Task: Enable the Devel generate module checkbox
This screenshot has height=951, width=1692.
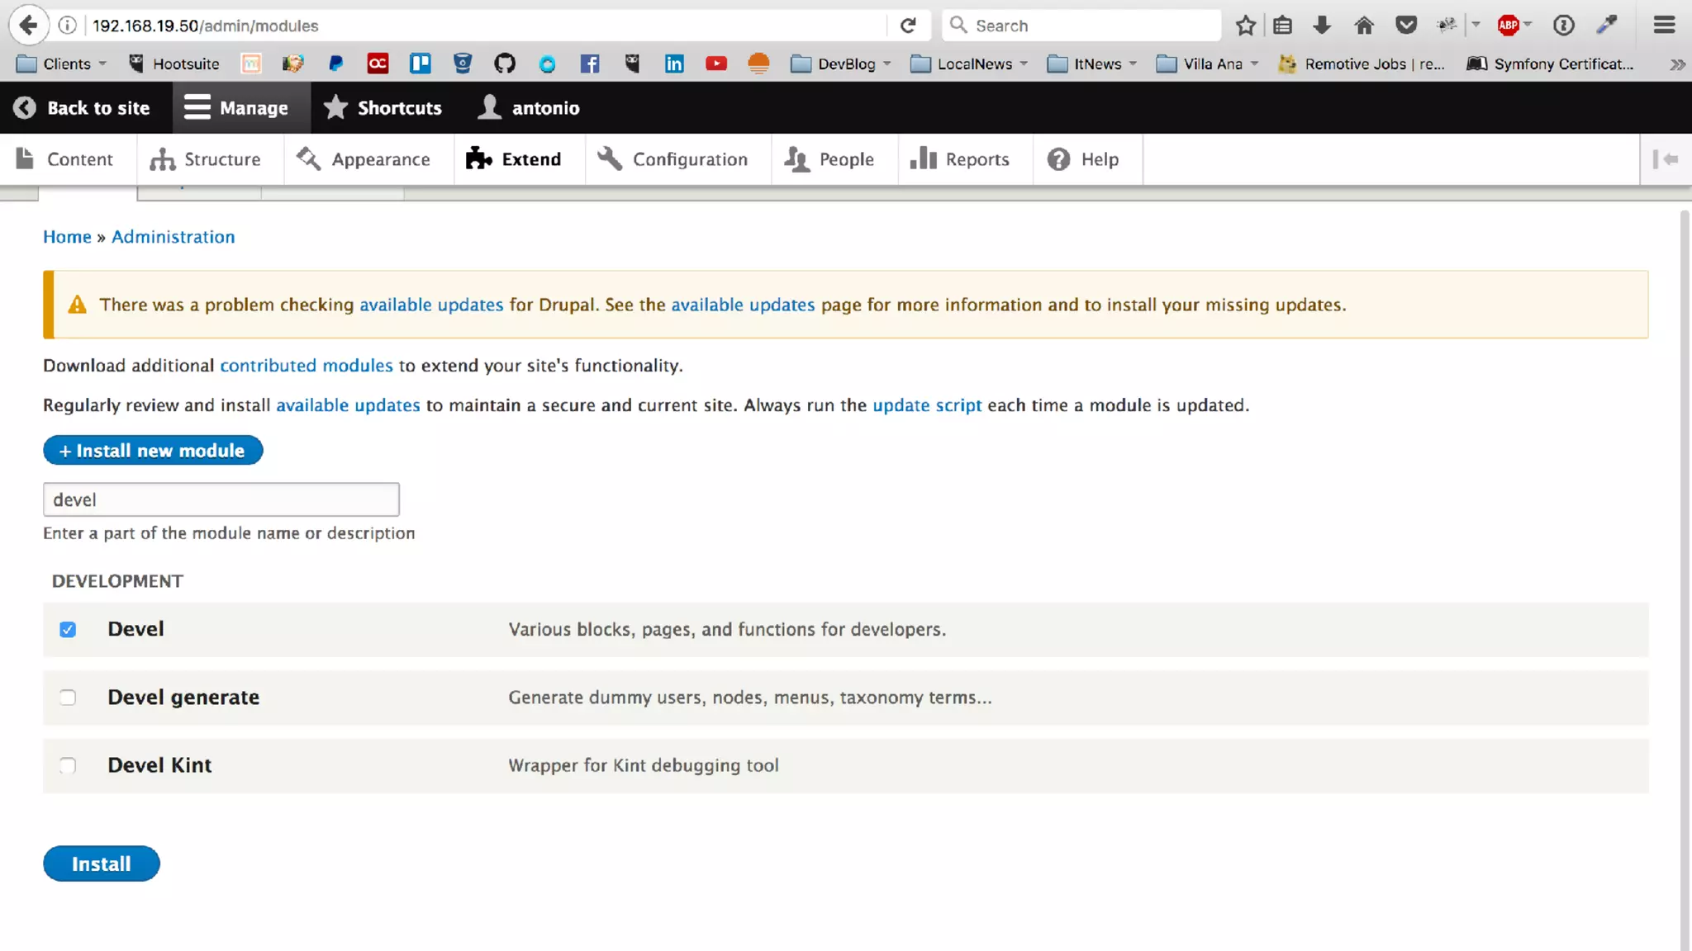Action: (68, 698)
